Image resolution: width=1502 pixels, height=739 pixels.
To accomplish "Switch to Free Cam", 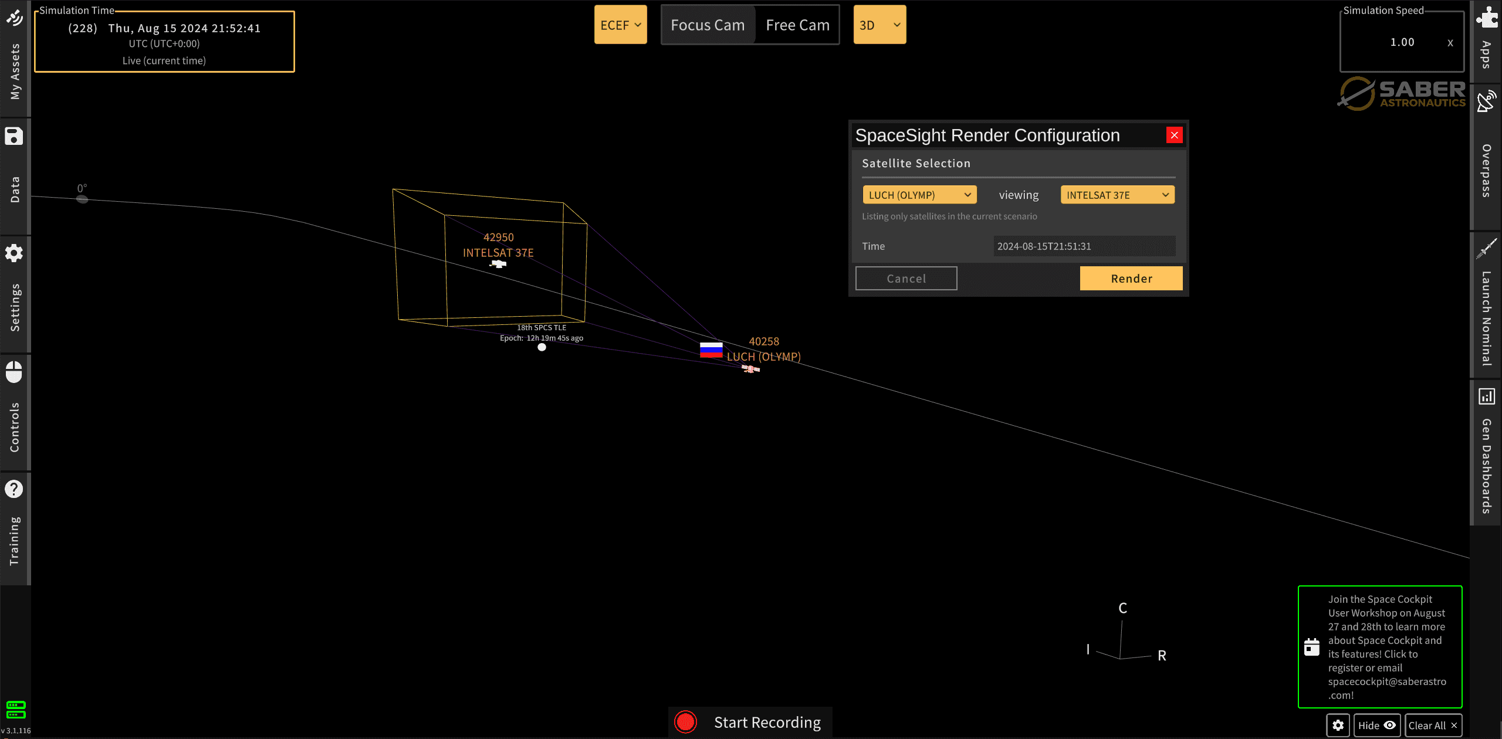I will (x=797, y=25).
